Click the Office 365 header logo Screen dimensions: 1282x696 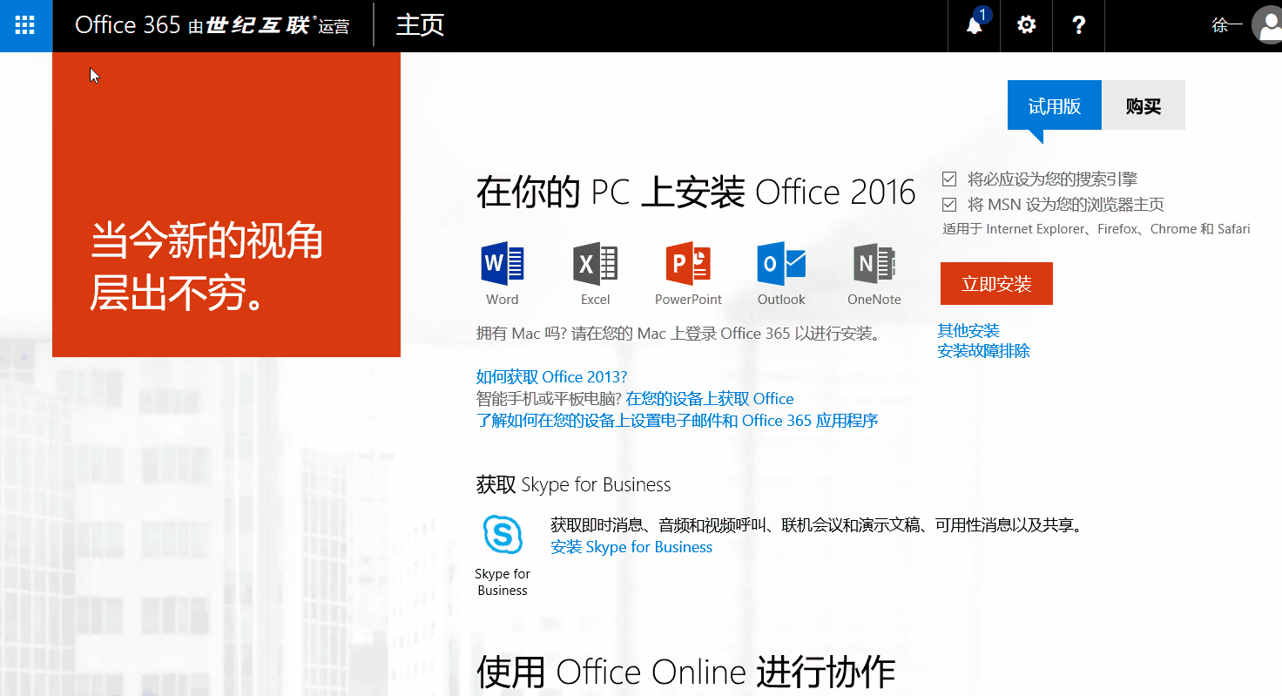(x=213, y=24)
